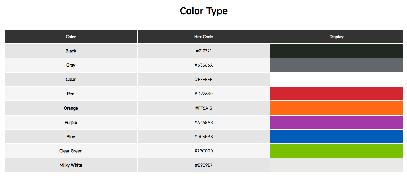Screen dimensions: 407x176
Task: Click the black color display swatch
Action: coord(336,51)
